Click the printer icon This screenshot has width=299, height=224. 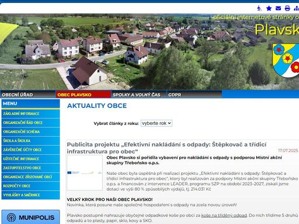[x=287, y=8]
